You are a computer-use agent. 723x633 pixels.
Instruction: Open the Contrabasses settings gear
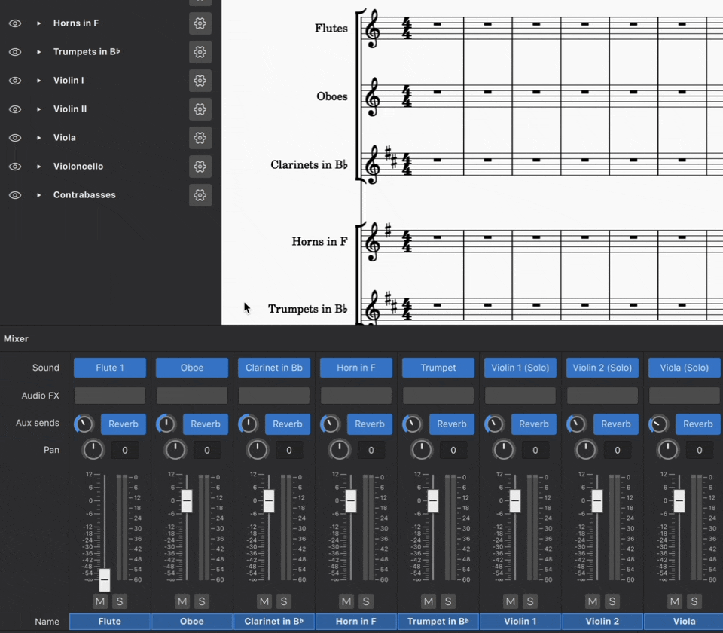pos(200,195)
